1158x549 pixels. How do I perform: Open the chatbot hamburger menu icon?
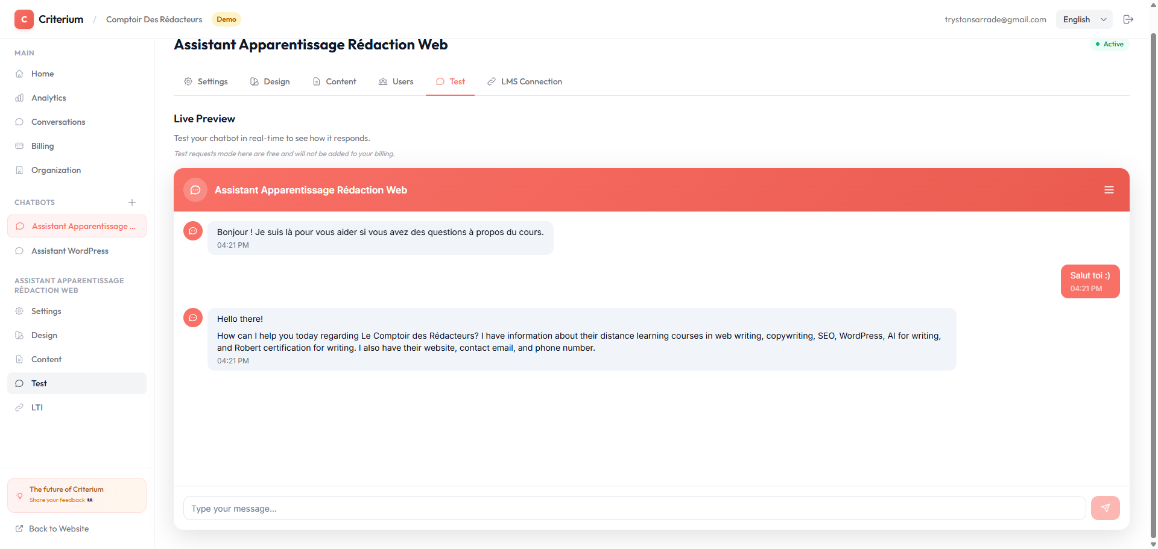[1109, 190]
